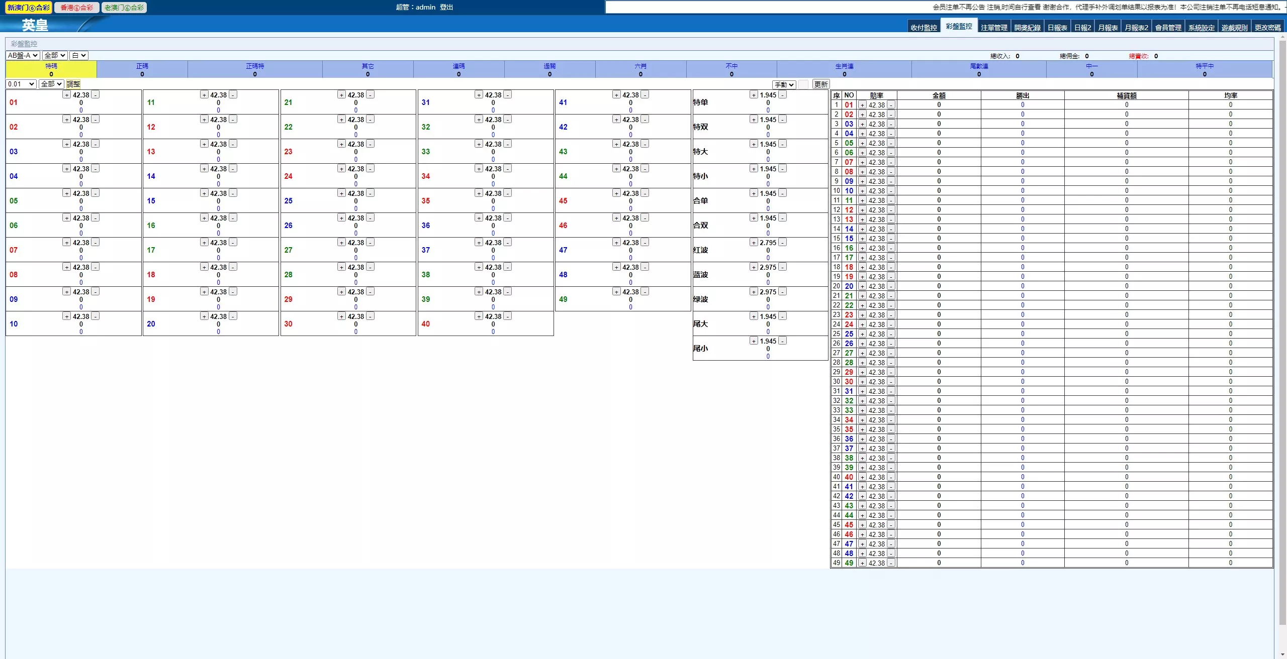Decrease odds for 尾小 option
Viewport: 1287px width, 659px height.
tap(783, 341)
